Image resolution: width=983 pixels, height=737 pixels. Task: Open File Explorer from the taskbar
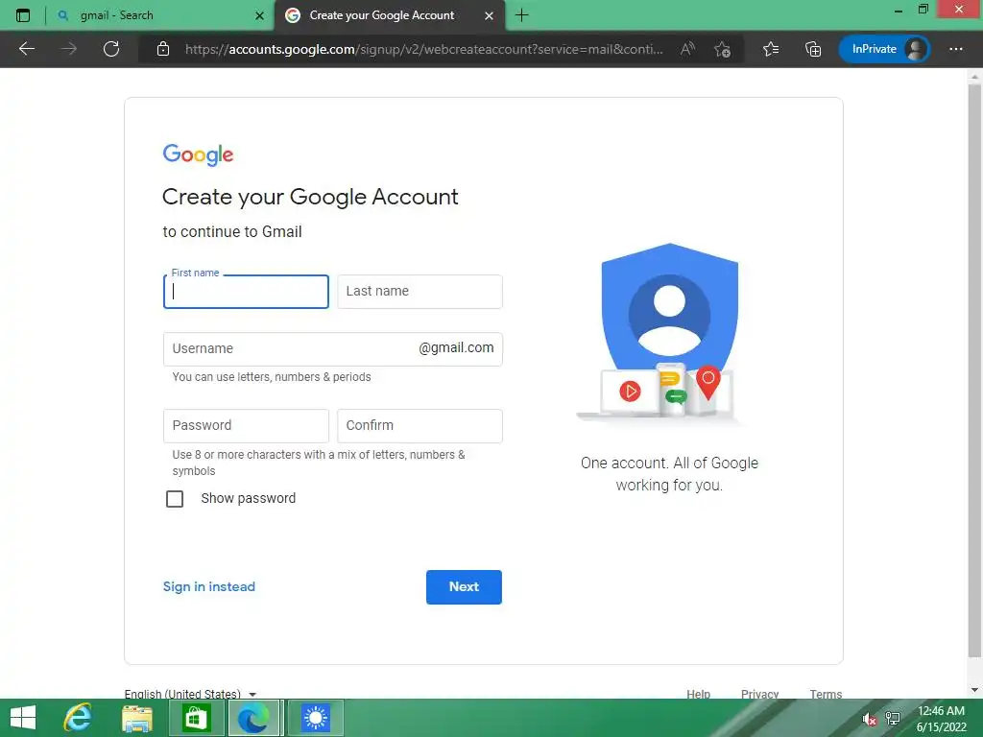pos(136,718)
